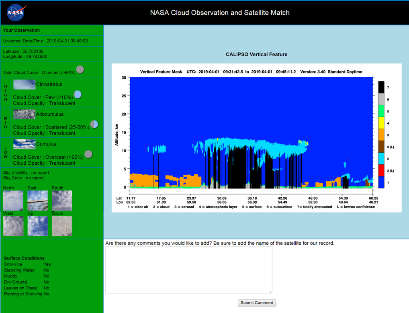View the East sky photo

[x=37, y=200]
